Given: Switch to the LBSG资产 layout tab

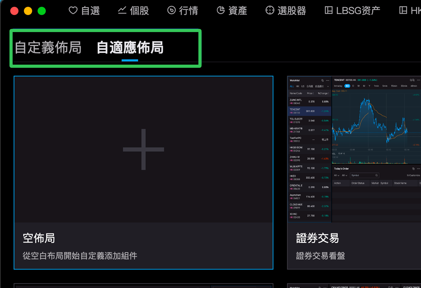Looking at the screenshot, I should [353, 11].
